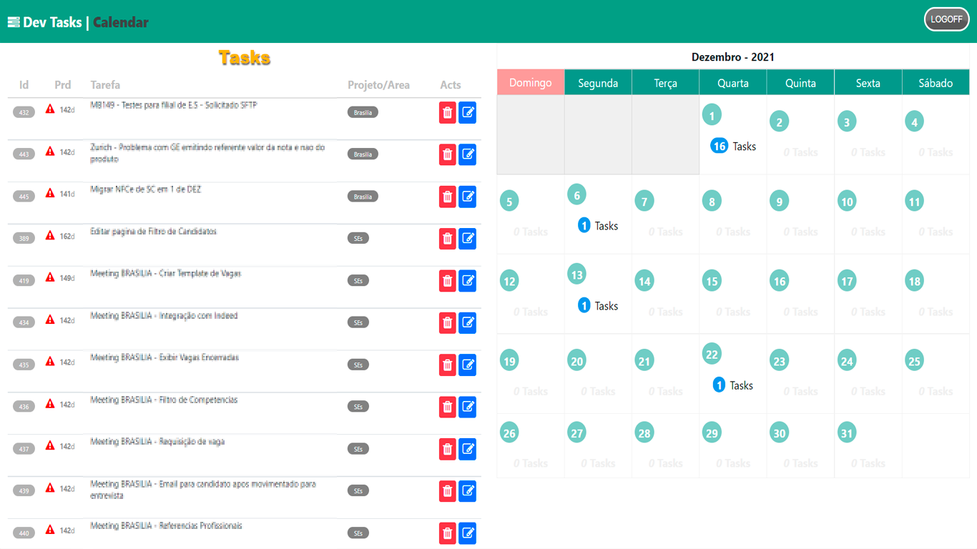Delete task 432 with red trash icon

click(447, 113)
